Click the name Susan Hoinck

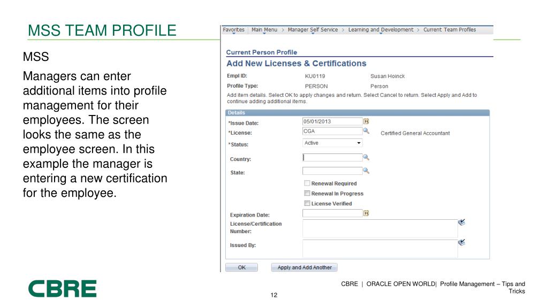387,76
